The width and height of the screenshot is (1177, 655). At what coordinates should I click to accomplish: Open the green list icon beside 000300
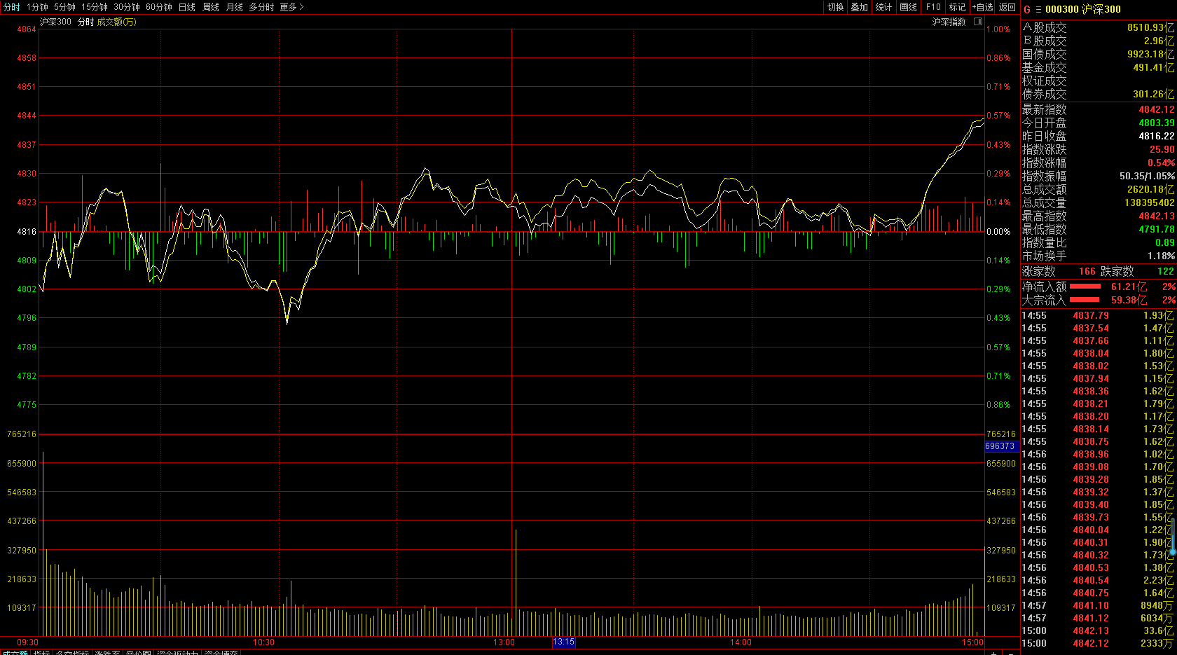[1038, 9]
